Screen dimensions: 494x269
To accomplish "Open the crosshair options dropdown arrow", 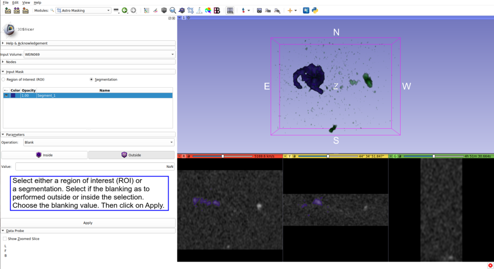I will pos(295,10).
